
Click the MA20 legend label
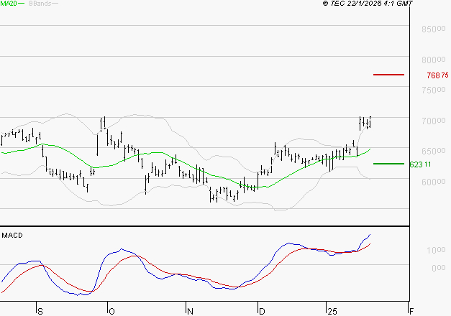[x=9, y=4]
